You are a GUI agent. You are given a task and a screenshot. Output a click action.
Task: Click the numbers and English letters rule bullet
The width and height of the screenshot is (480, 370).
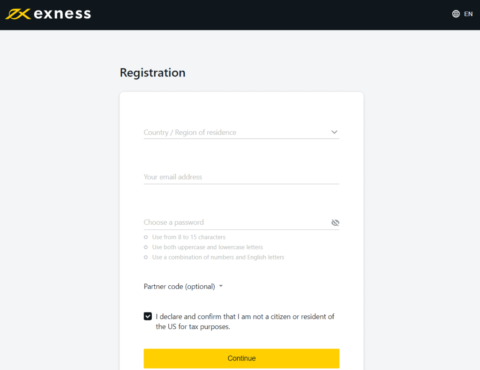pyautogui.click(x=146, y=258)
